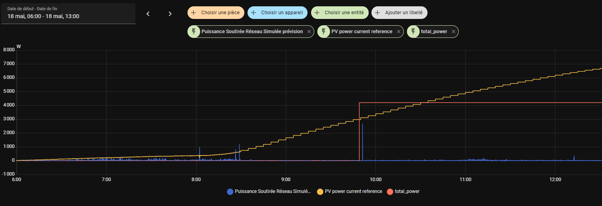Viewport: 602px width, 206px height.
Task: Click red total_power legend color dot
Action: pos(390,191)
